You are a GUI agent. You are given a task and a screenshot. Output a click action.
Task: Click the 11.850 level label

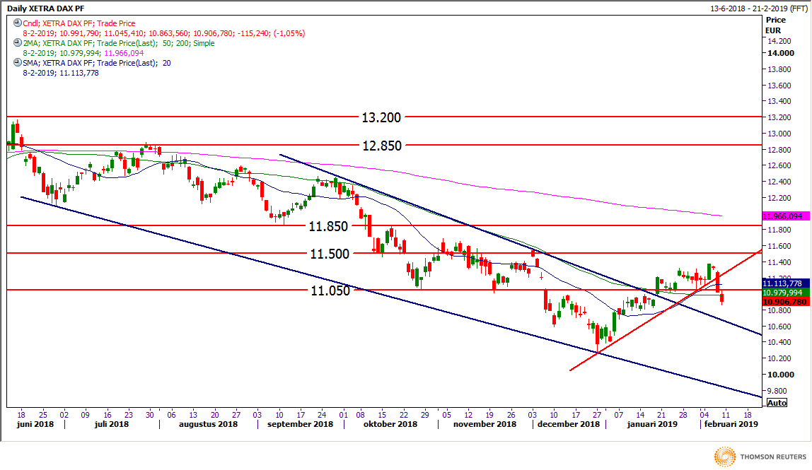pyautogui.click(x=328, y=226)
